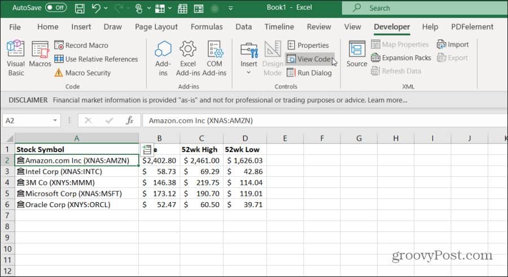Image resolution: width=508 pixels, height=277 pixels.
Task: Click View Code in Controls group
Action: (309, 59)
